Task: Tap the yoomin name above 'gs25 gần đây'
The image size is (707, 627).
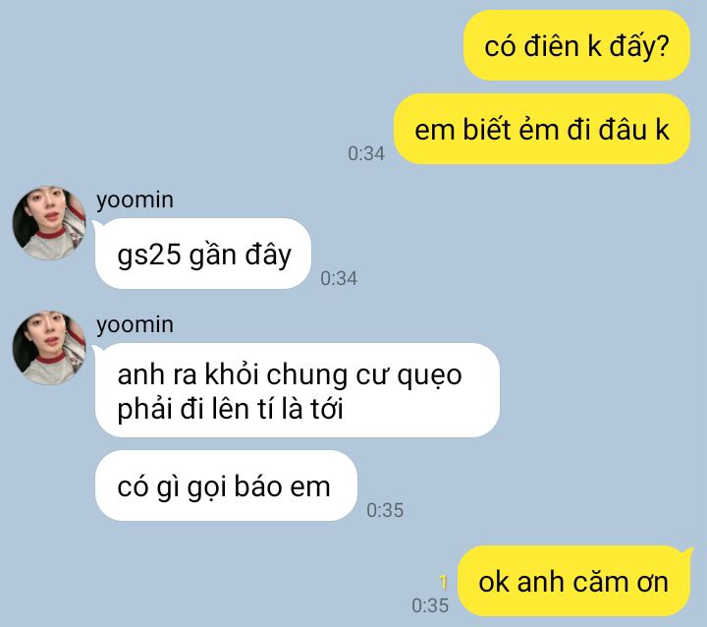Action: click(x=135, y=199)
